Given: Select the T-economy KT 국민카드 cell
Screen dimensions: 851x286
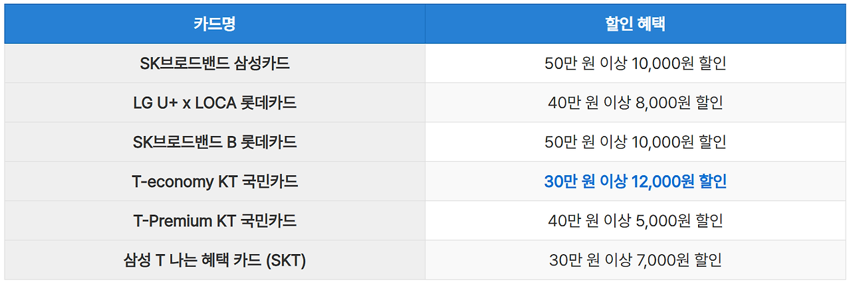Looking at the screenshot, I should pyautogui.click(x=214, y=182).
